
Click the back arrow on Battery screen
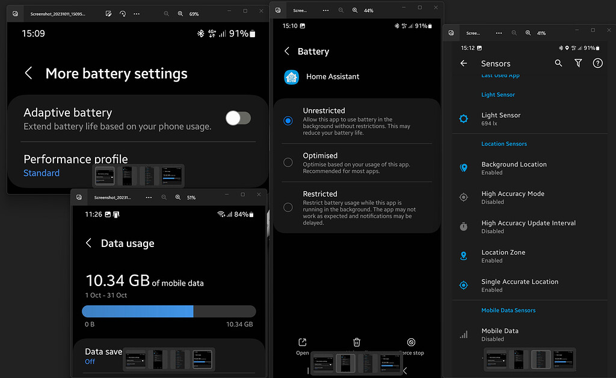coord(287,52)
